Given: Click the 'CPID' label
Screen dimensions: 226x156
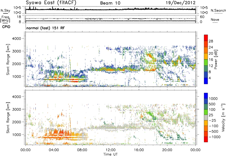Looking at the screenshot, I should 6,27.
